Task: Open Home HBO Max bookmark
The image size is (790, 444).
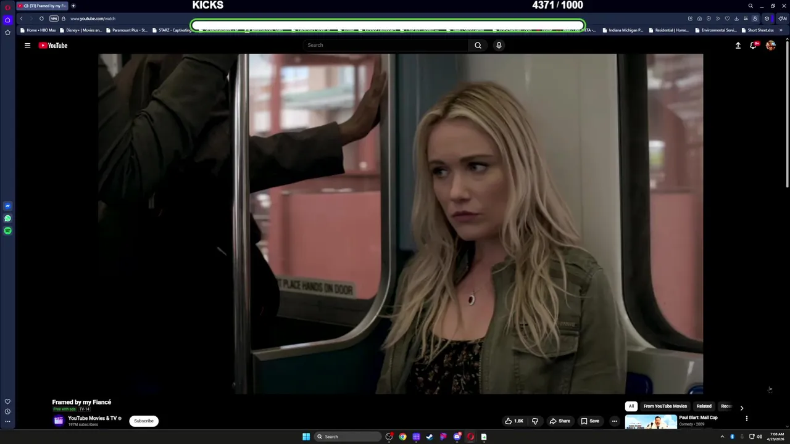Action: (38, 30)
